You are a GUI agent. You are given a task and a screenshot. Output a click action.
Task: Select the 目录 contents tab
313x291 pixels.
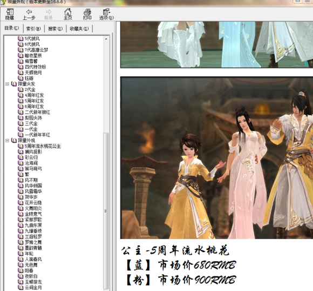12,28
